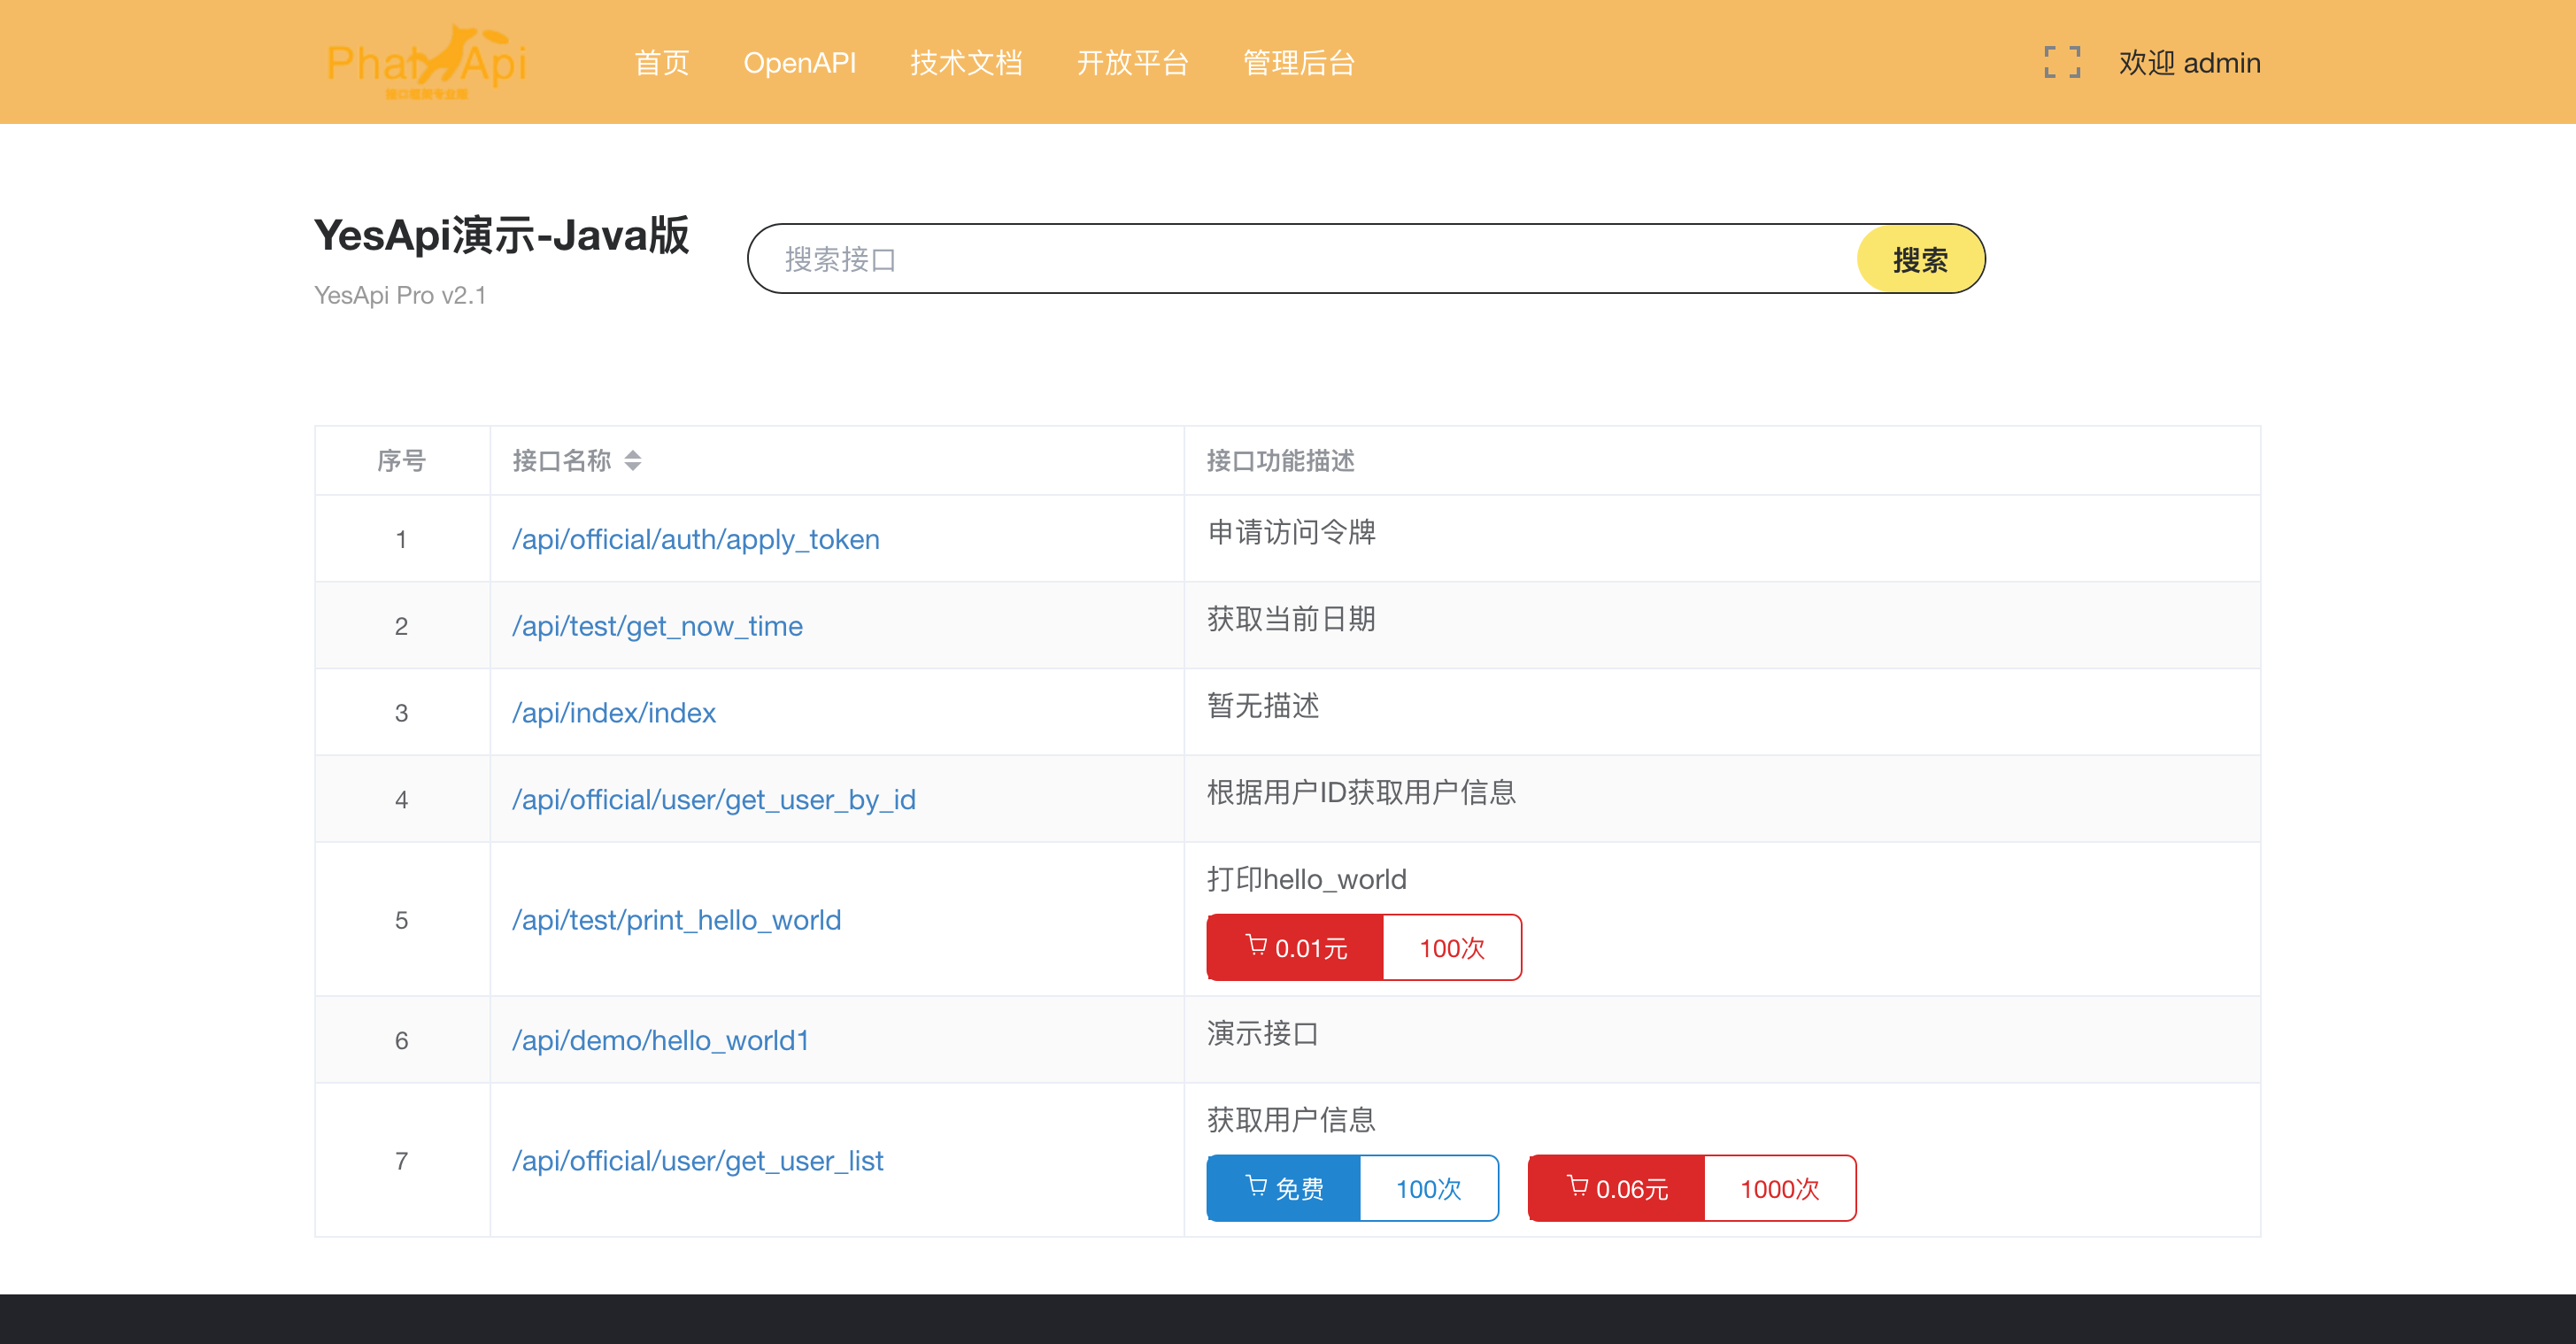Go to OpenAPI in navigation
2576x1344 pixels.
coord(799,63)
